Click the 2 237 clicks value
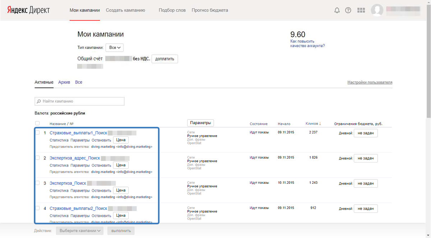 pos(313,132)
